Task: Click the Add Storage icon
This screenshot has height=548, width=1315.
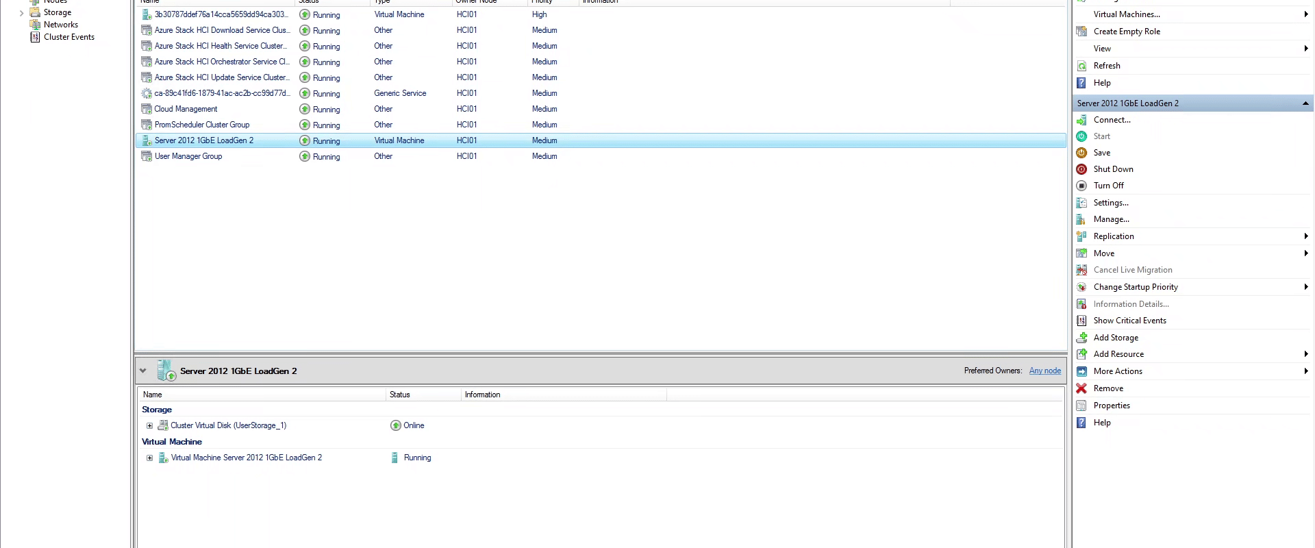Action: pos(1081,338)
